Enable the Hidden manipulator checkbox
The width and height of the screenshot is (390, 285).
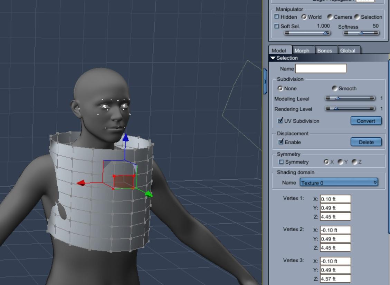[x=277, y=17]
